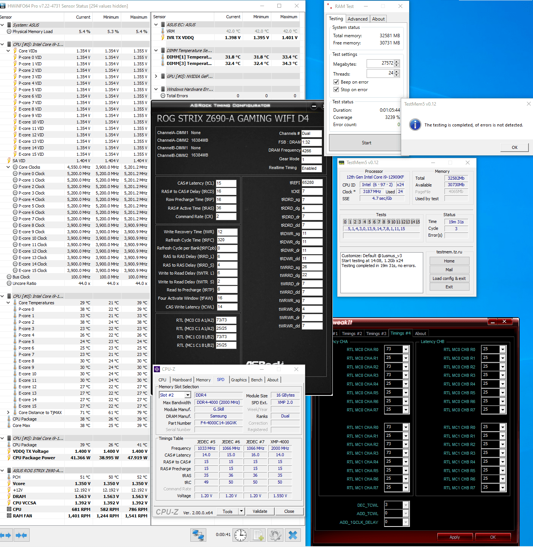Click the Bus Clock icon
This screenshot has width=533, height=547.
pyautogui.click(x=9, y=277)
